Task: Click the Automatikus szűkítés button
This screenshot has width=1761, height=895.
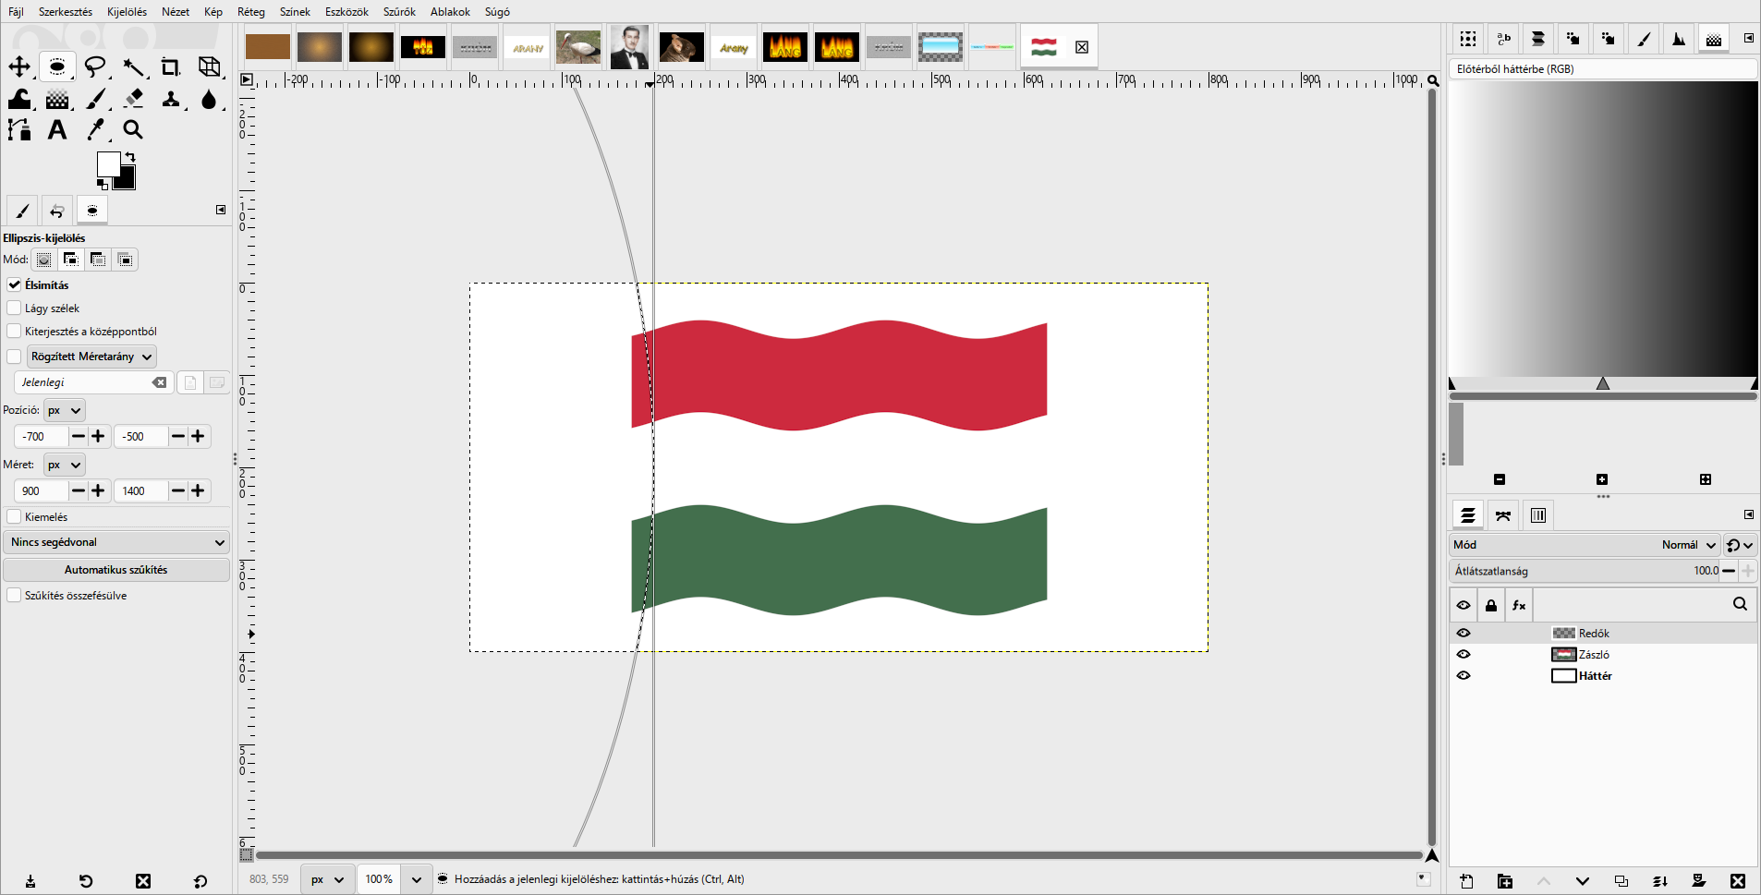Action: pos(116,570)
